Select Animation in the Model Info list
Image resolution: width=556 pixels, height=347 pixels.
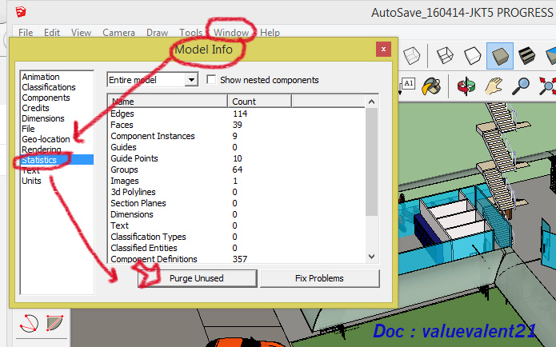pyautogui.click(x=41, y=77)
